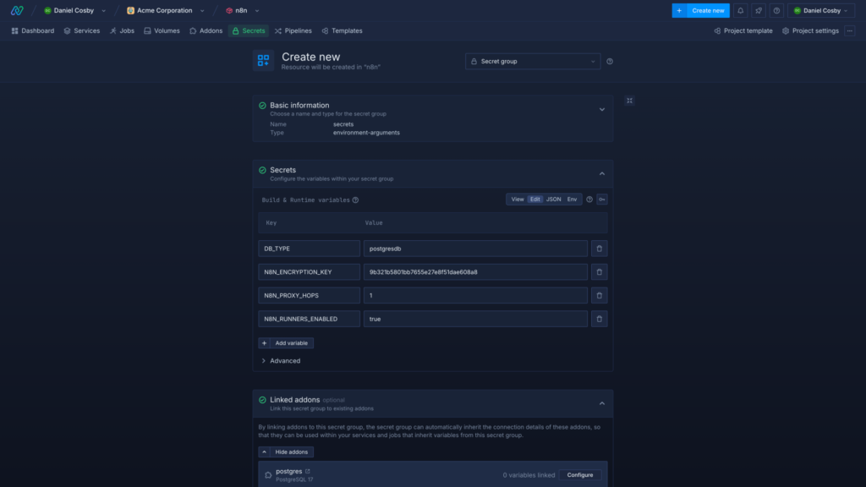Switch the secrets editor to Env mode

click(x=573, y=200)
